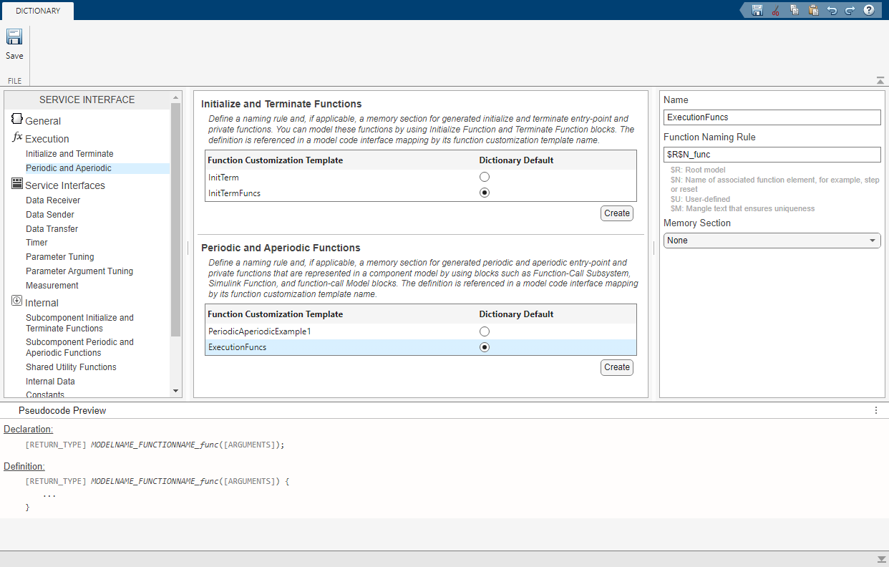Click the Paste clipboard icon
This screenshot has width=889, height=567.
[x=813, y=10]
